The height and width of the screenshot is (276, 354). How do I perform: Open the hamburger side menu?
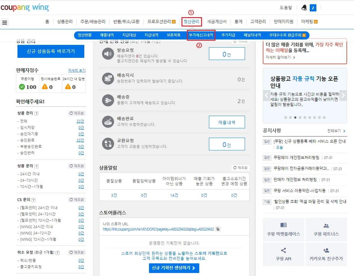point(5,22)
